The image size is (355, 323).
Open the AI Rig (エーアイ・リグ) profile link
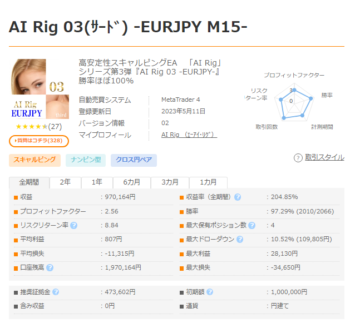click(x=189, y=135)
